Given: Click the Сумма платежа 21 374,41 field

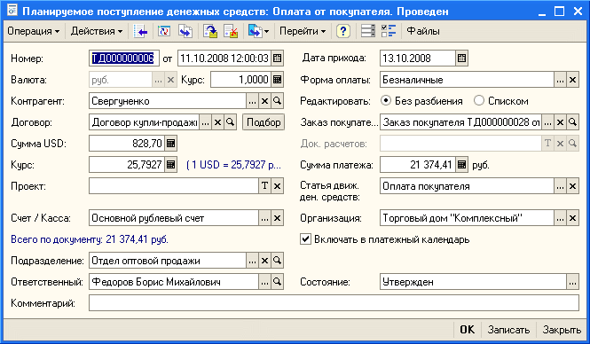Looking at the screenshot, I should point(418,165).
